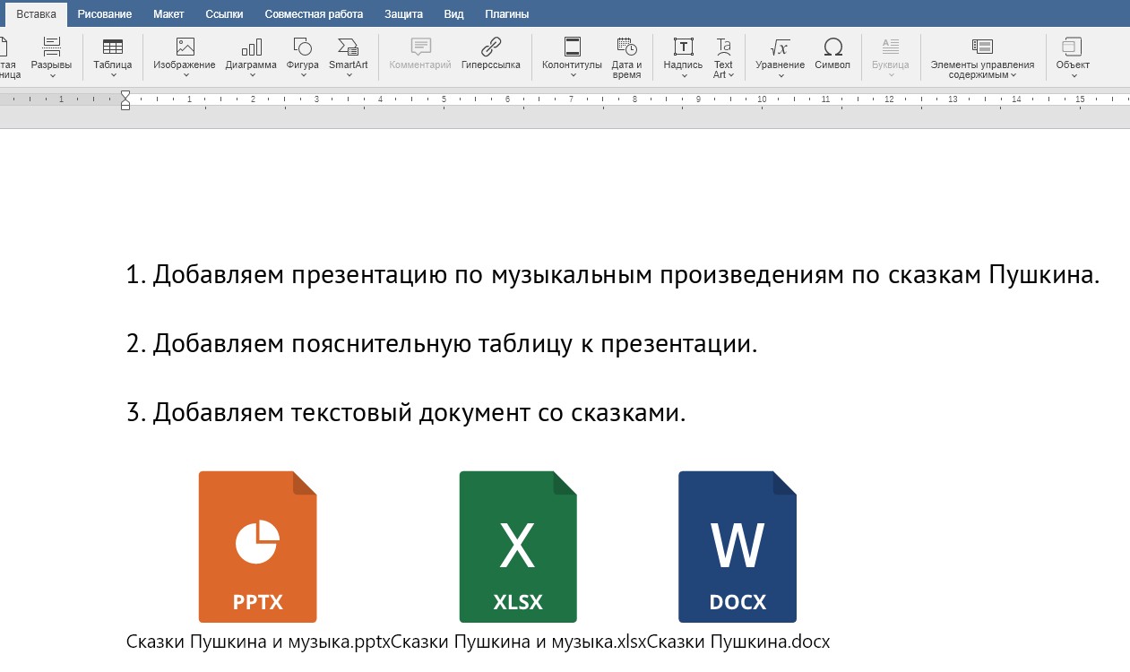
Task: Click the Диаграмма chart icon
Action: tap(251, 47)
